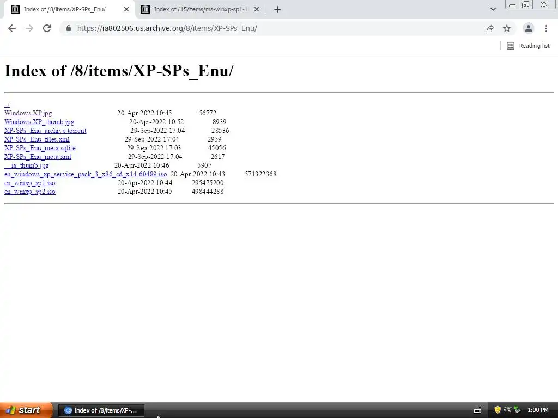Image resolution: width=558 pixels, height=418 pixels.
Task: Download en_winxp_sp2.iso
Action: 30,192
